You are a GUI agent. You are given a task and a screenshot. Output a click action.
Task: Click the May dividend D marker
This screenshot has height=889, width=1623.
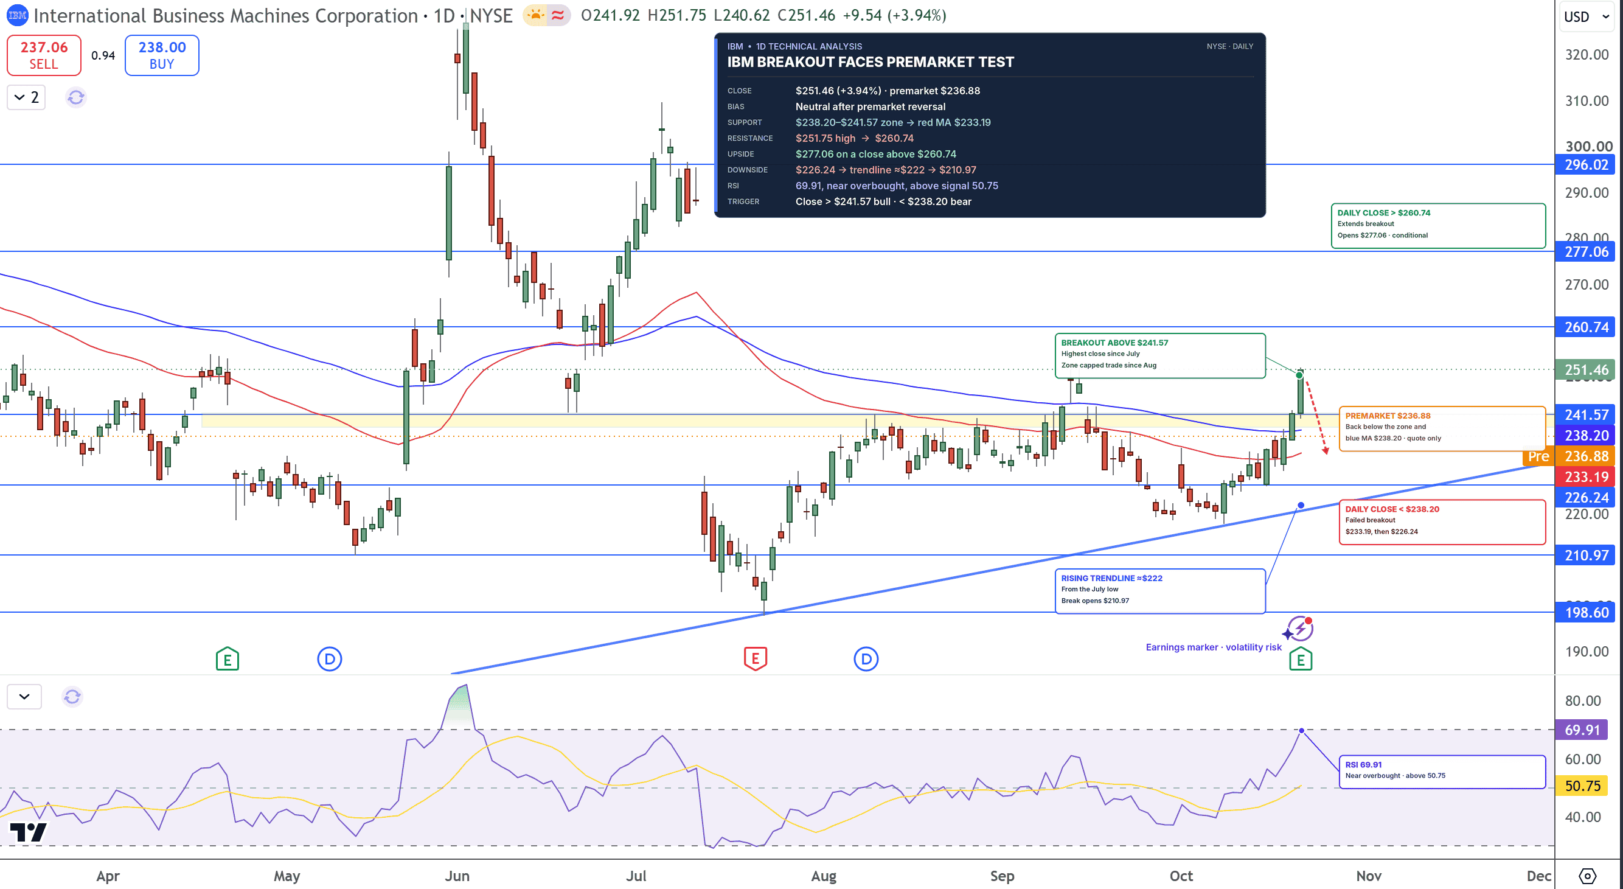coord(330,659)
